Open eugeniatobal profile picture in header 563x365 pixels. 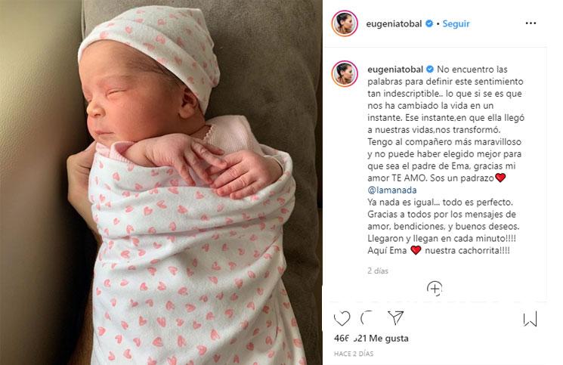coord(345,23)
